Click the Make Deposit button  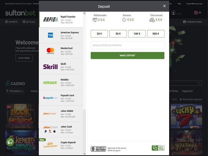(128, 55)
